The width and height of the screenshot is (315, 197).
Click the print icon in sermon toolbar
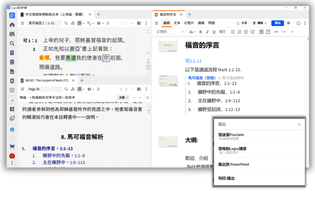288,23
